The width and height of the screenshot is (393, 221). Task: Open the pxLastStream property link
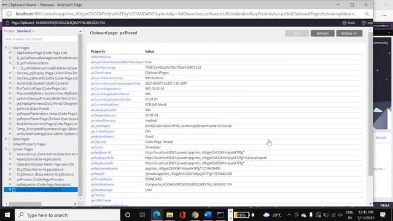pos(101,126)
